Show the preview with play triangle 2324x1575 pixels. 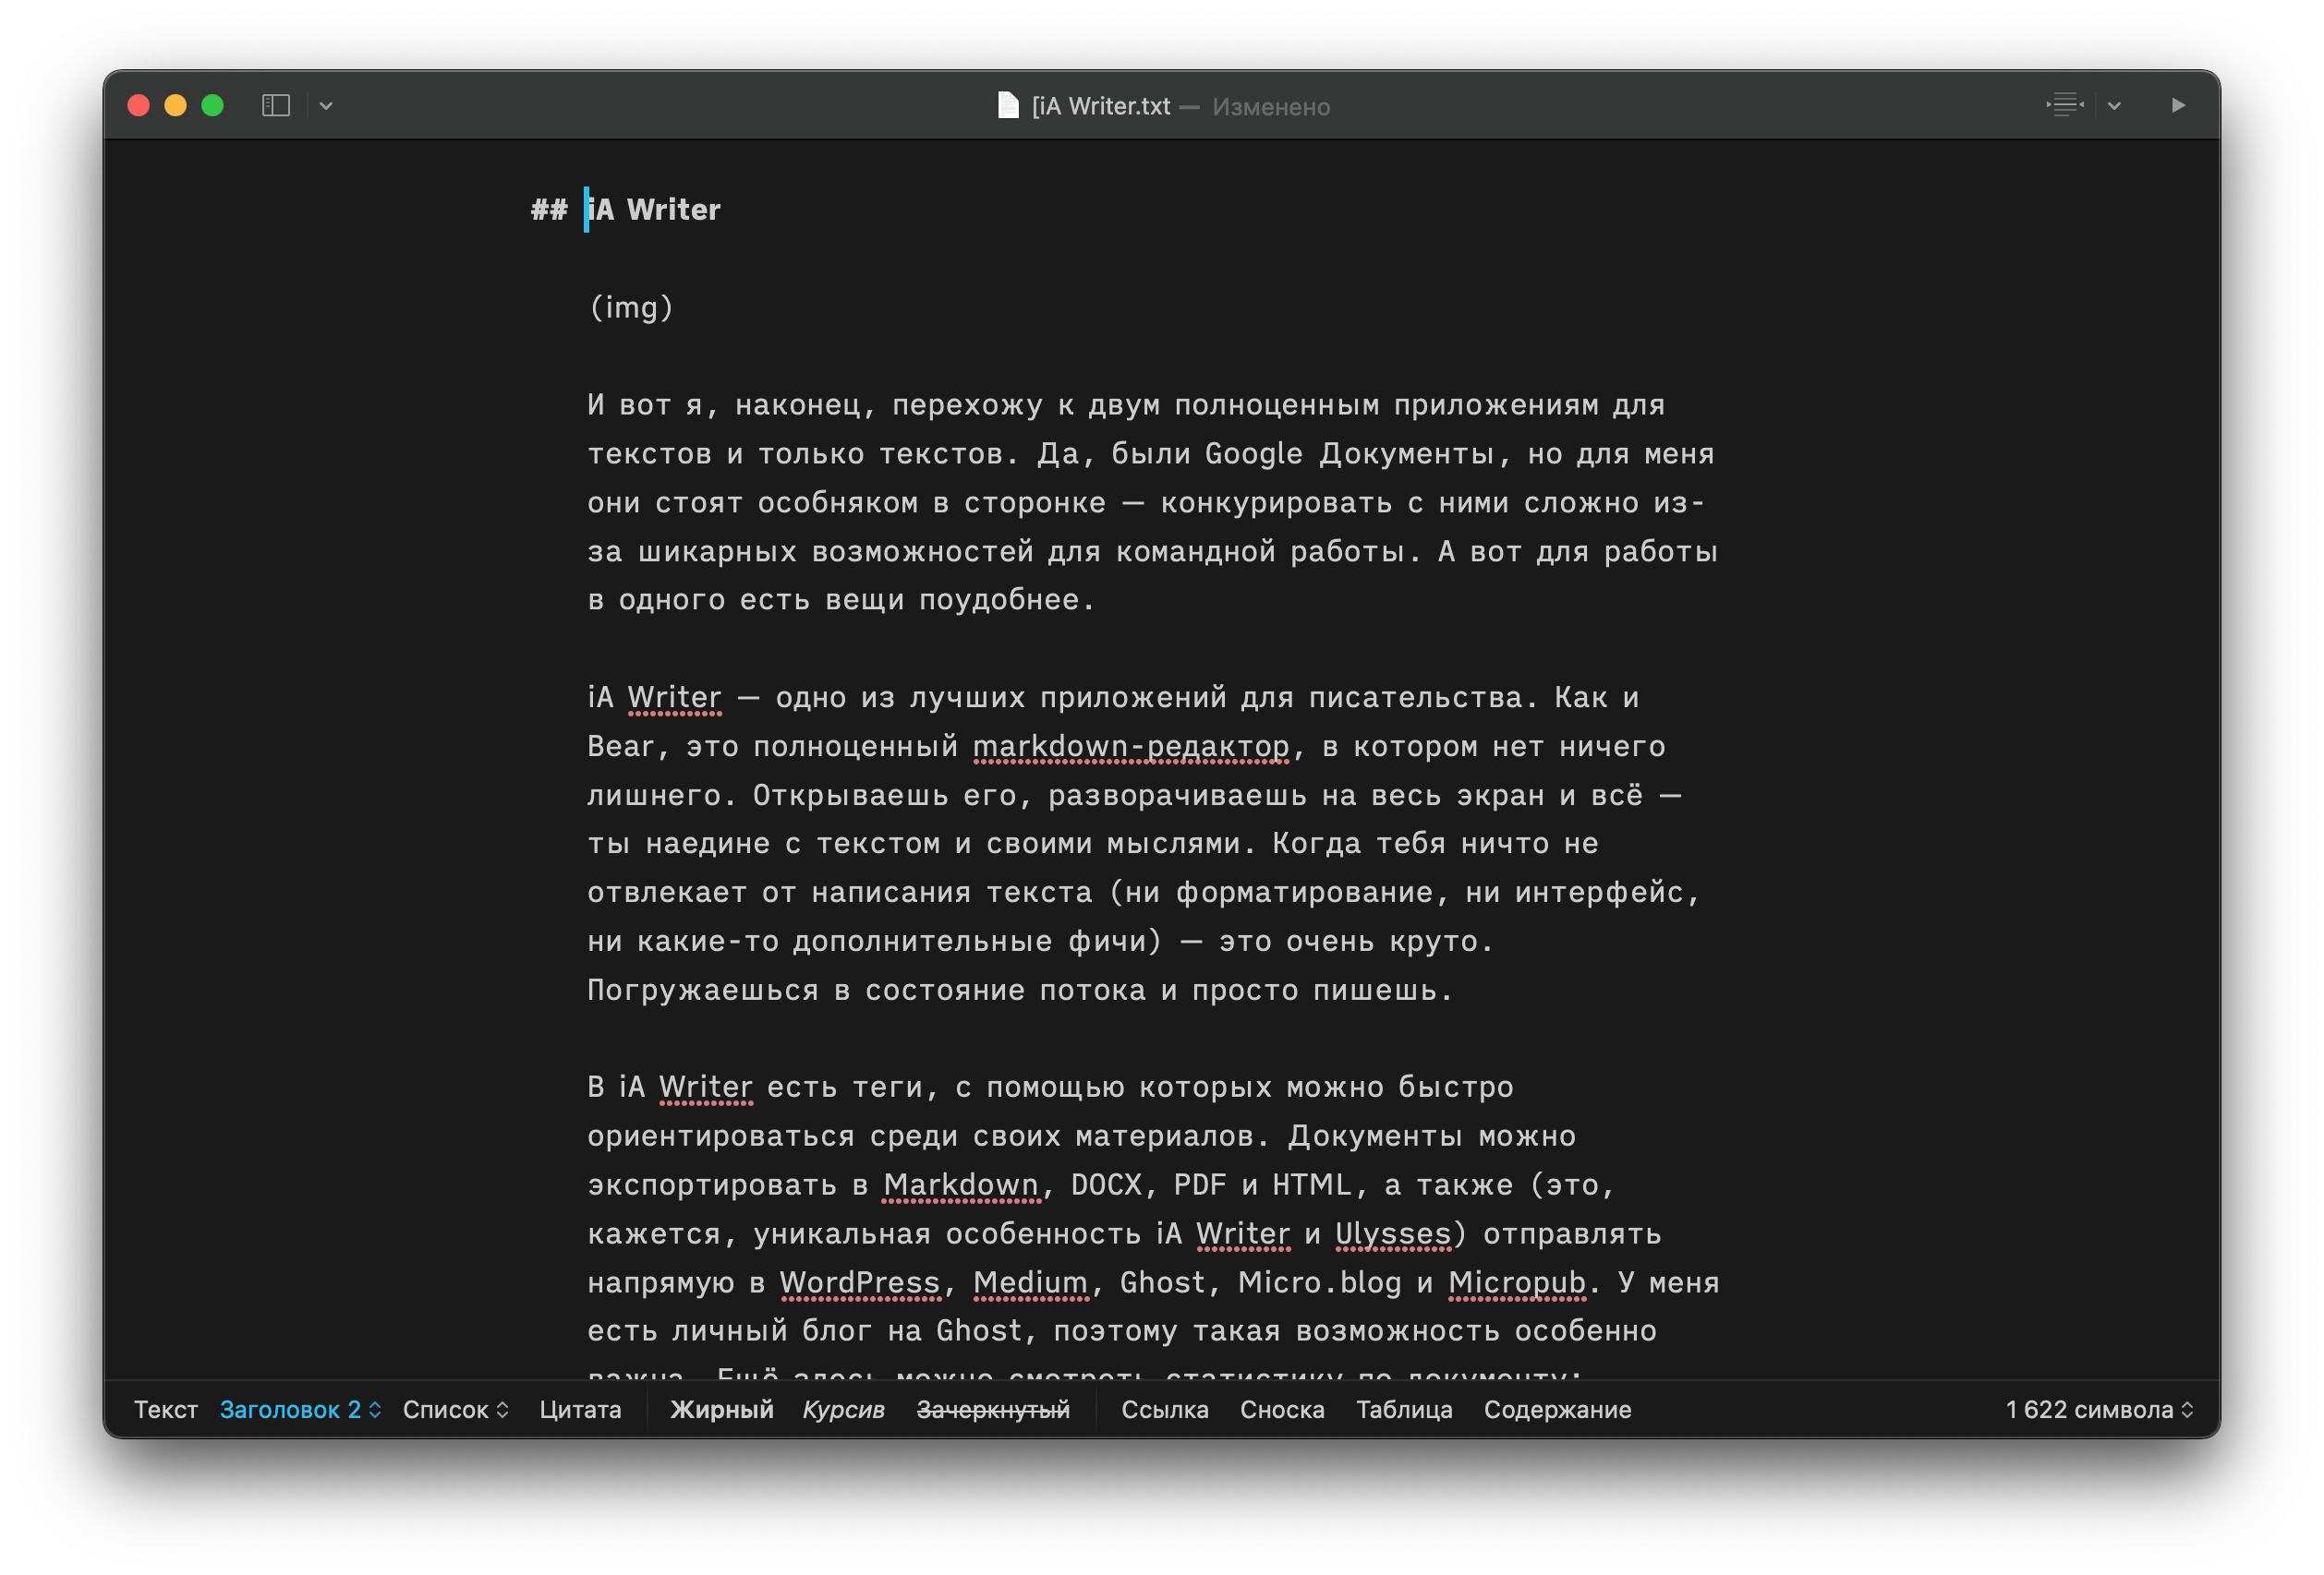click(x=2178, y=105)
